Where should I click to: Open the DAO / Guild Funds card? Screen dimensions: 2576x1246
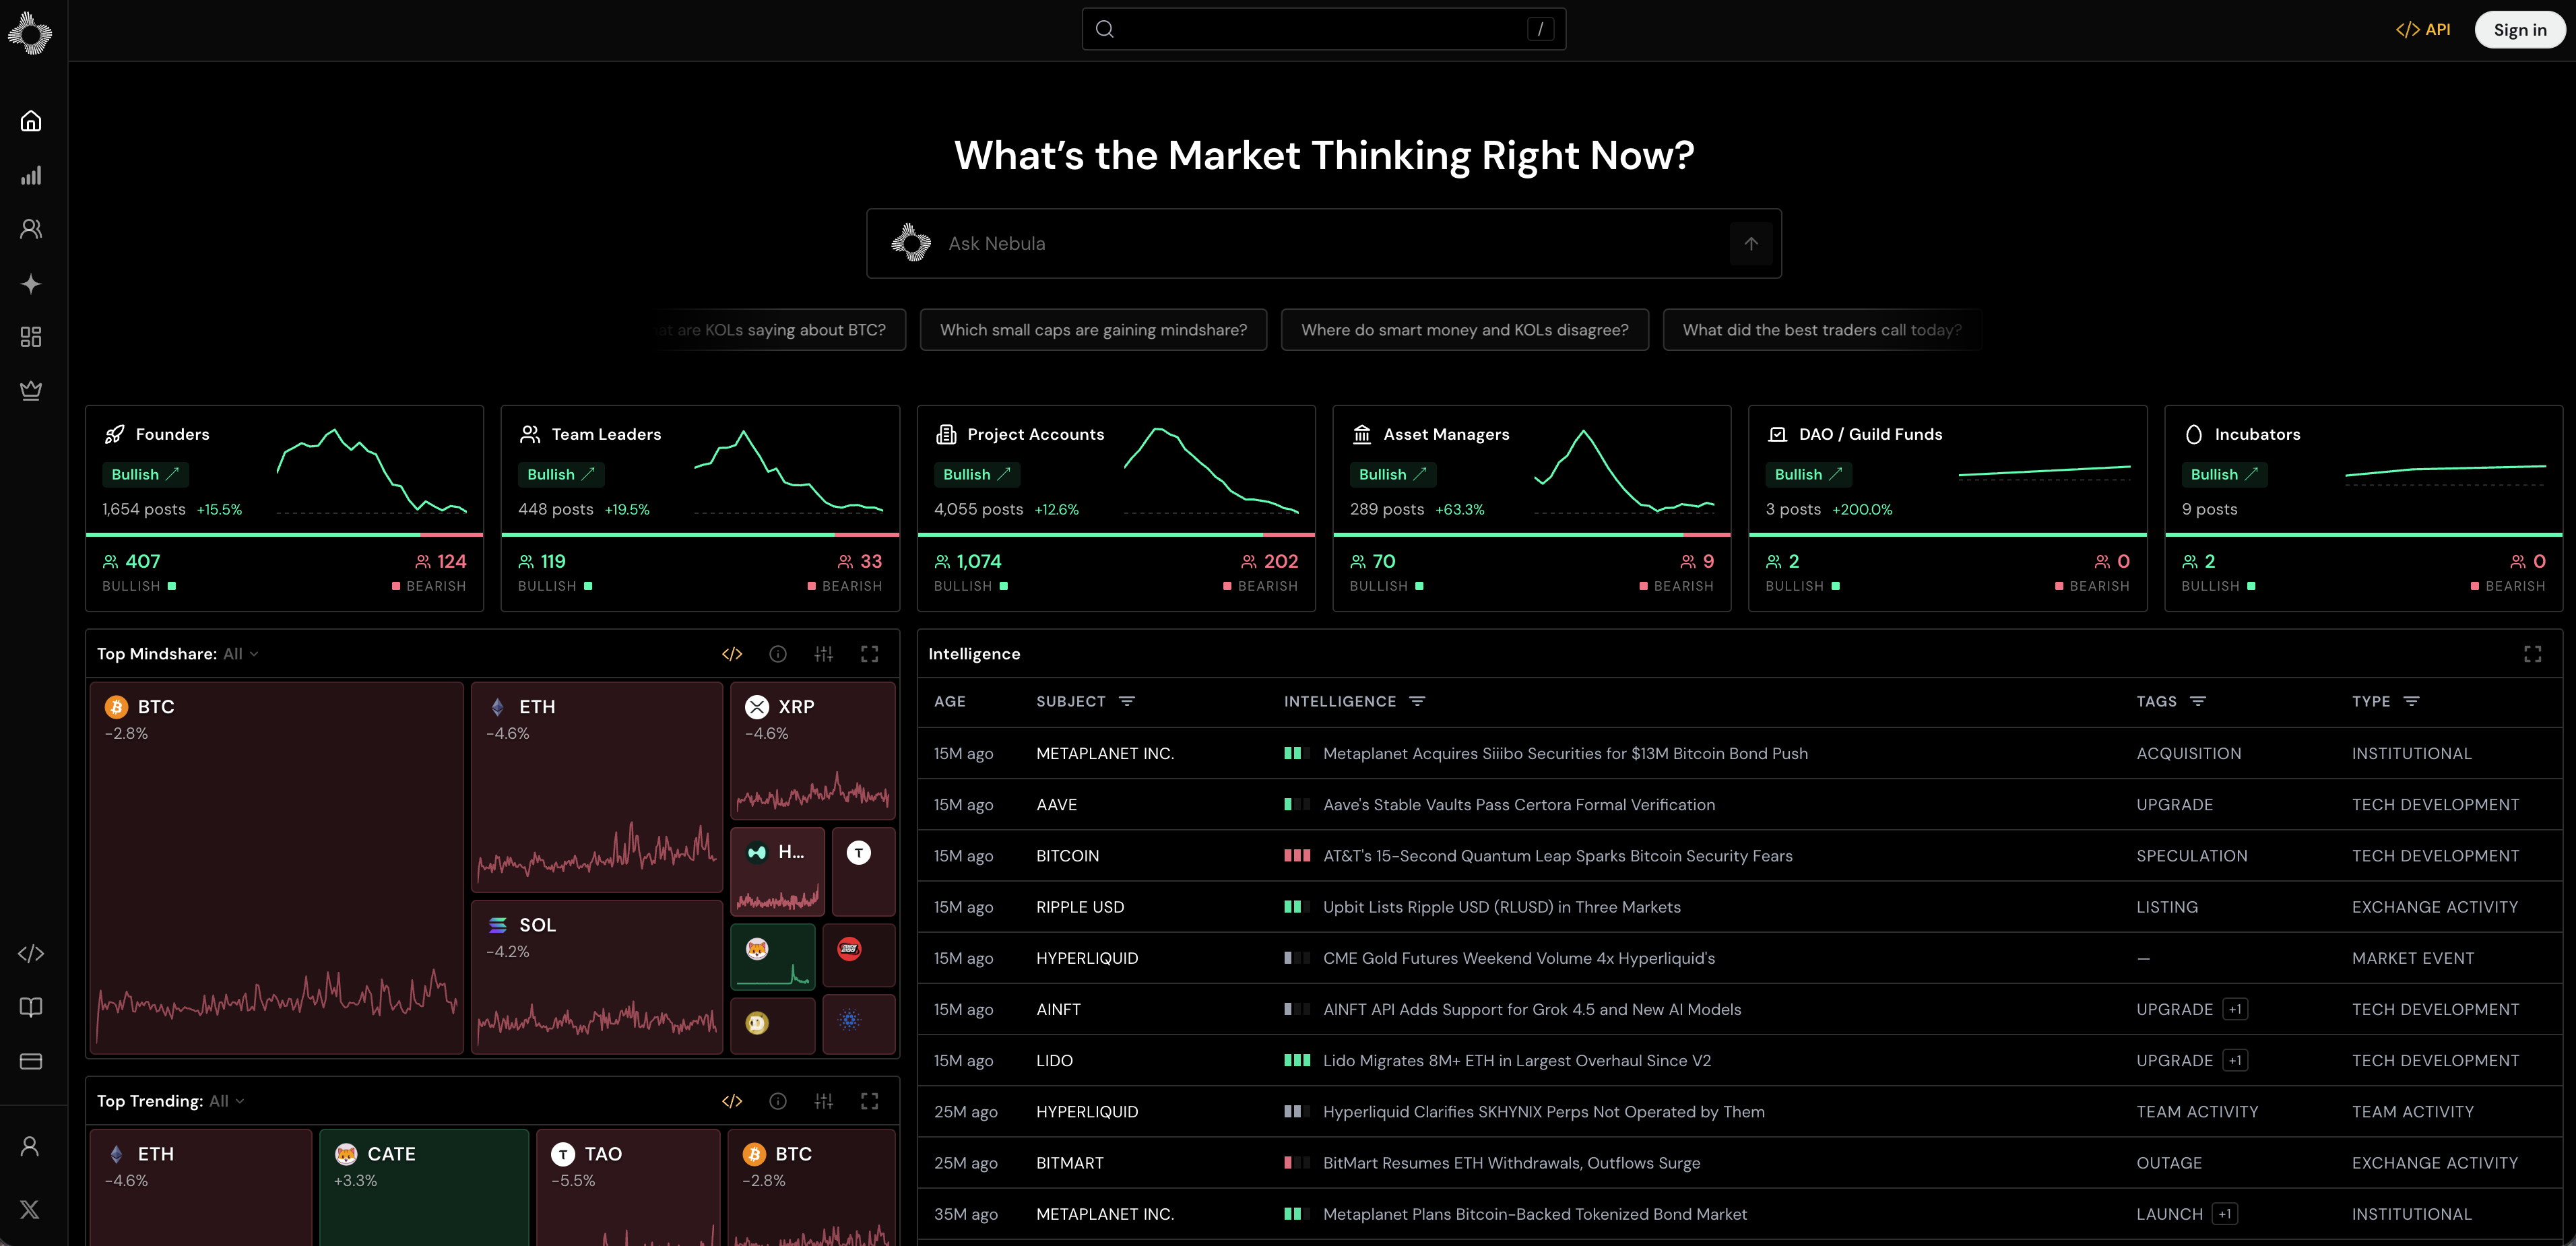1948,508
